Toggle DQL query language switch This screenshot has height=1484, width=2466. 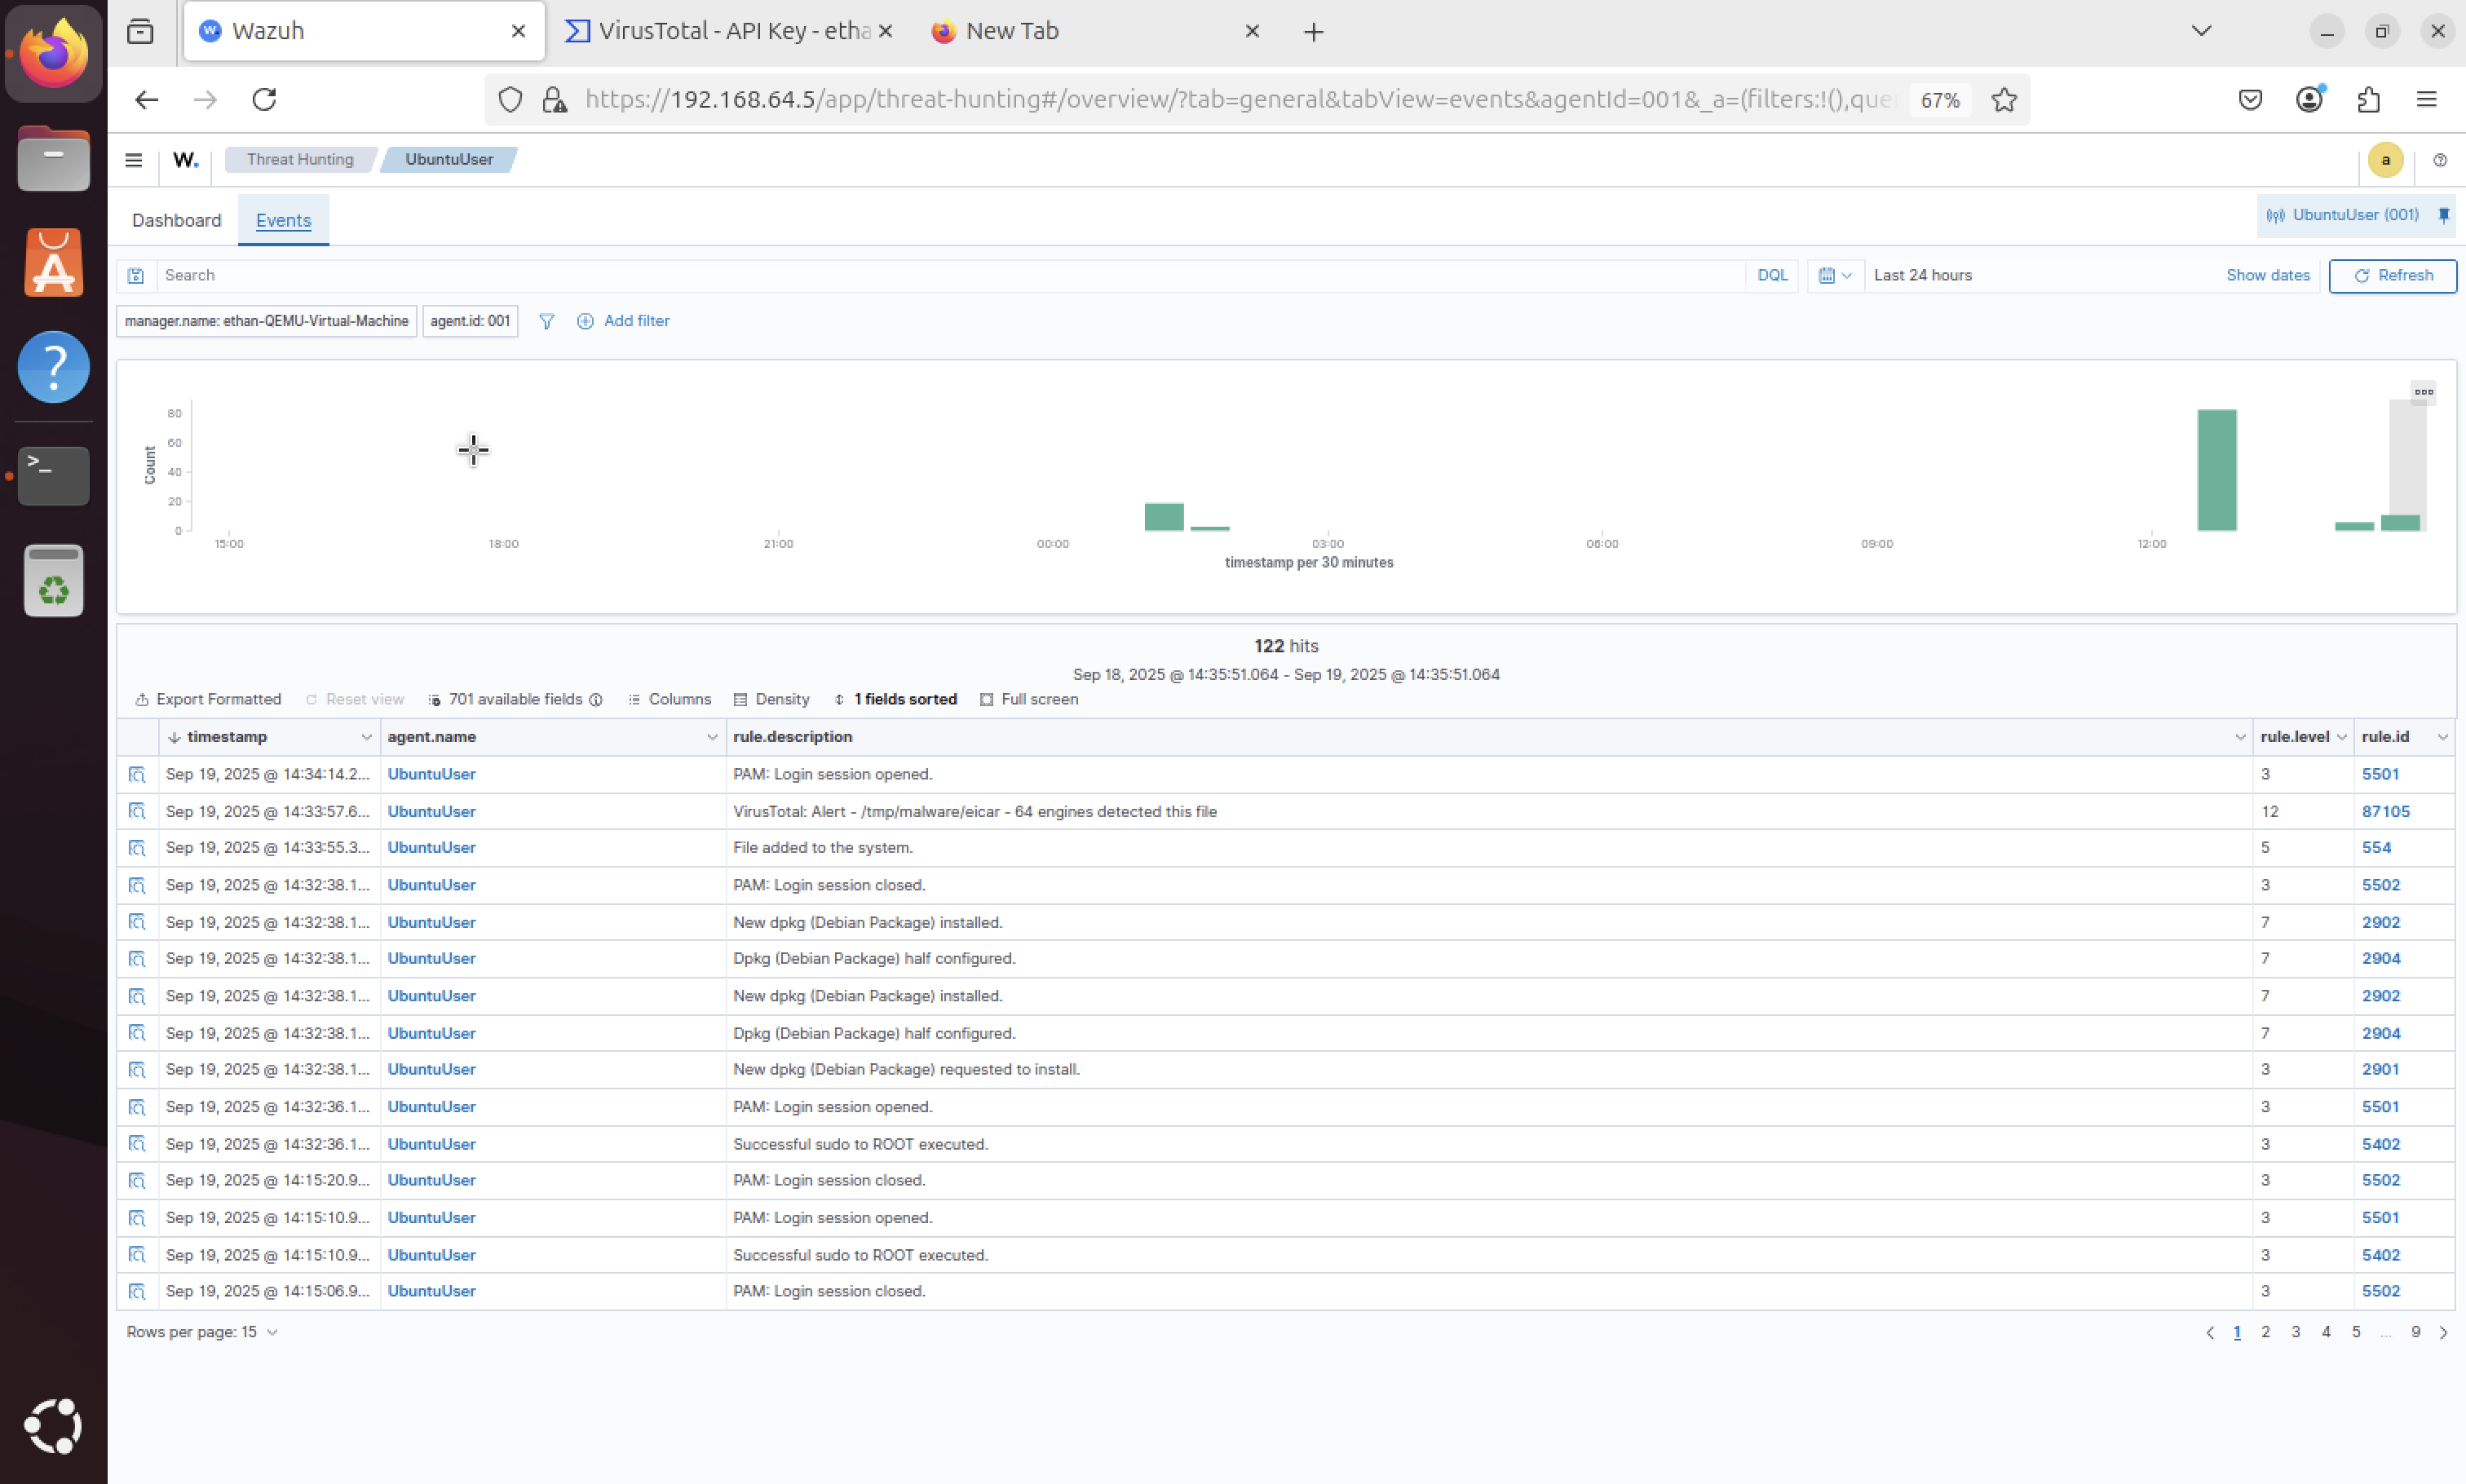click(x=1771, y=275)
